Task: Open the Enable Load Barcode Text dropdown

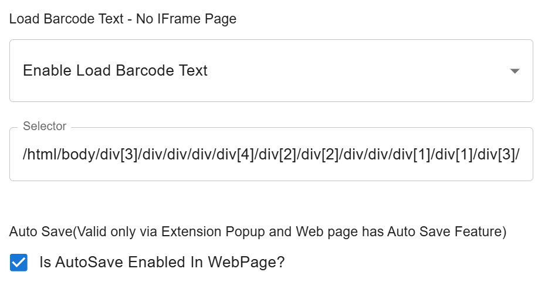Action: [270, 71]
